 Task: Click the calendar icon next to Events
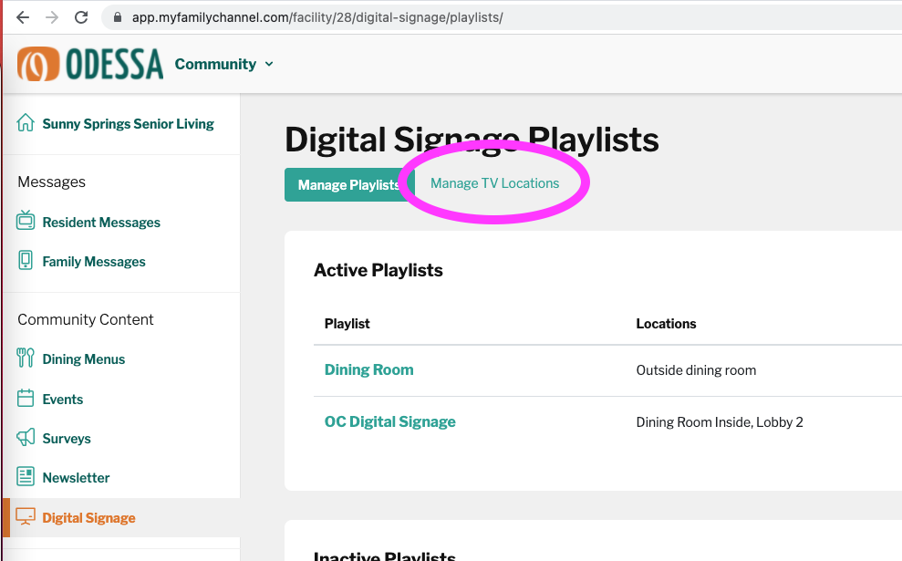(x=26, y=398)
